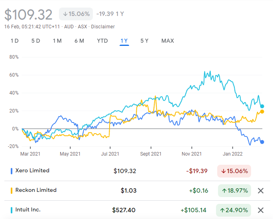Click the 16 Feb timestamp text
This screenshot has width=273, height=219.
pyautogui.click(x=32, y=27)
